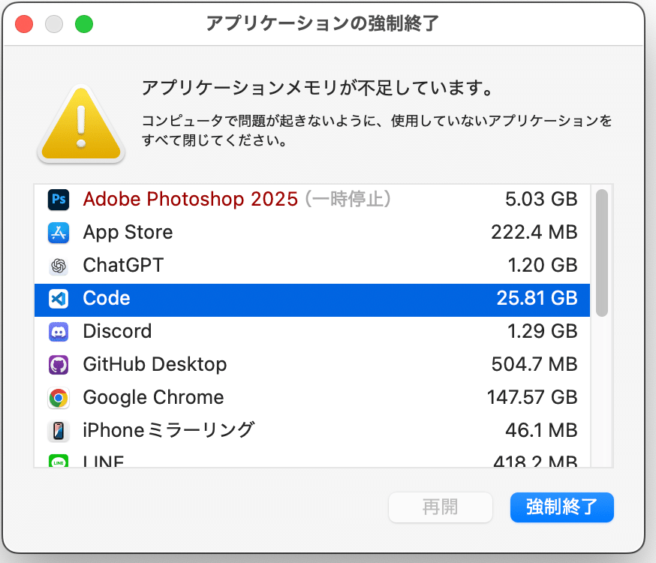656x563 pixels.
Task: Choose the Discord row name
Action: click(x=117, y=331)
